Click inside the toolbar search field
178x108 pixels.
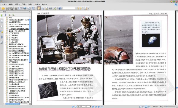(x=69, y=8)
